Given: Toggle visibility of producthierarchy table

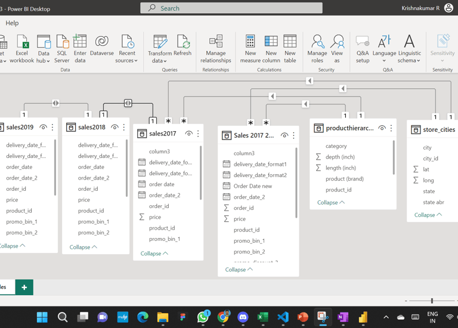Looking at the screenshot, I should click(x=382, y=128).
